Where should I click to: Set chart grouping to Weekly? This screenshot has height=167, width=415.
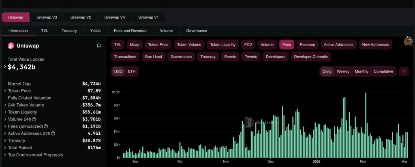pyautogui.click(x=343, y=71)
